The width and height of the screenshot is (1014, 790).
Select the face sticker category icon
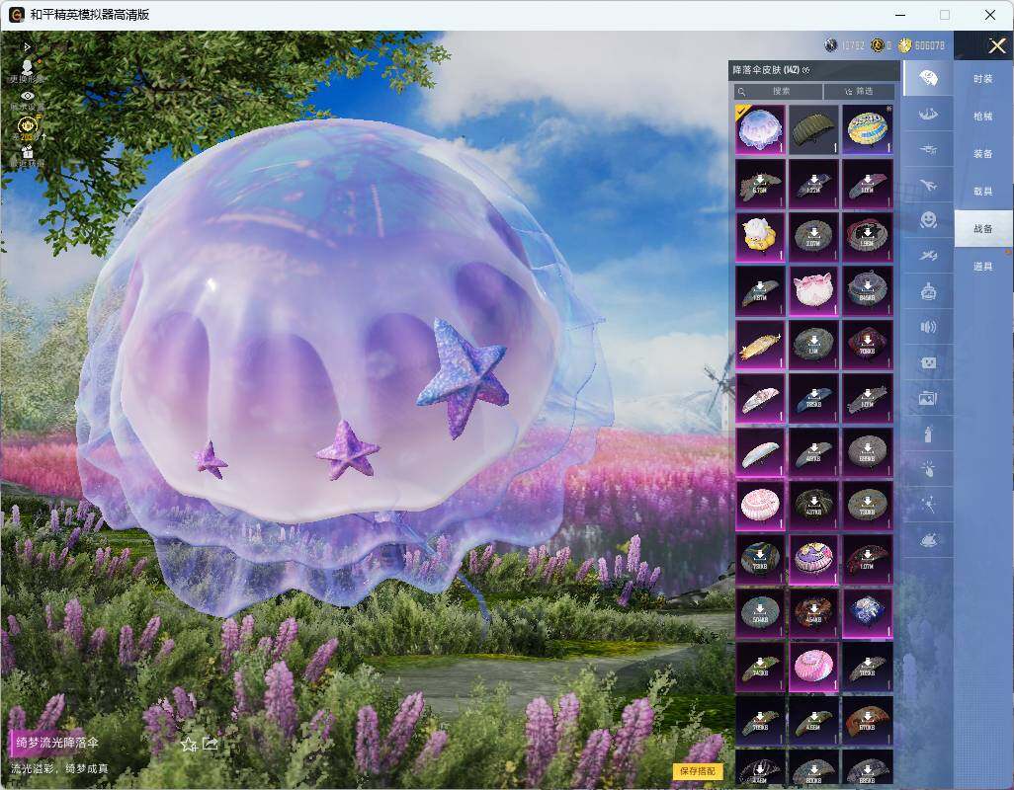click(x=928, y=362)
